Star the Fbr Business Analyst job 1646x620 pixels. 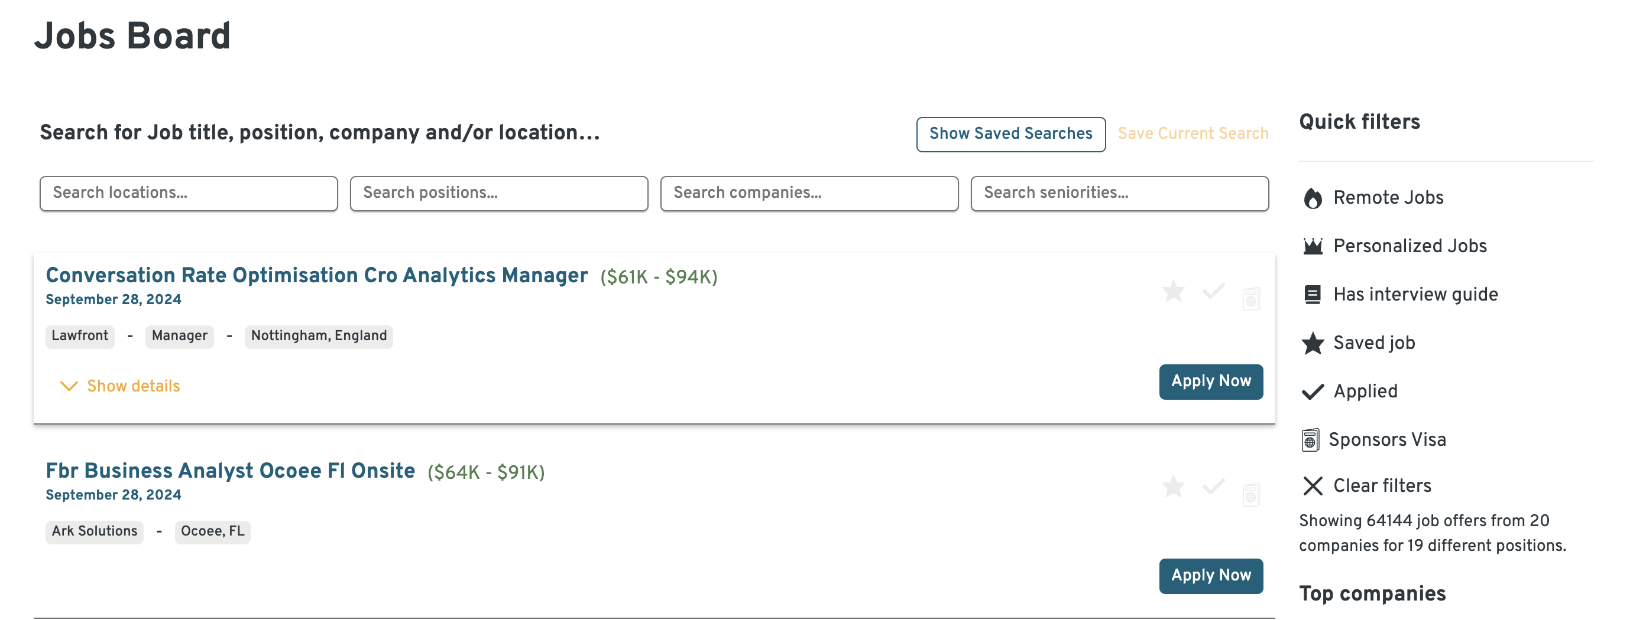(x=1173, y=487)
